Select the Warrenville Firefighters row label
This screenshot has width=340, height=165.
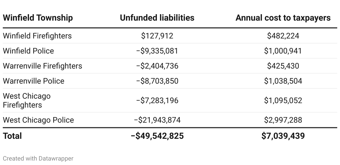tap(42, 66)
